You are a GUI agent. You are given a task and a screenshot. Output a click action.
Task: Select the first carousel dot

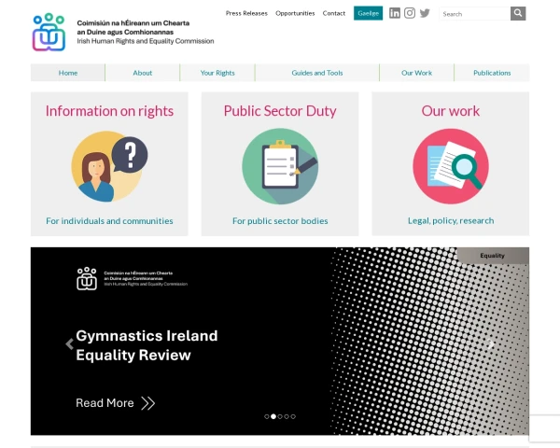266,416
